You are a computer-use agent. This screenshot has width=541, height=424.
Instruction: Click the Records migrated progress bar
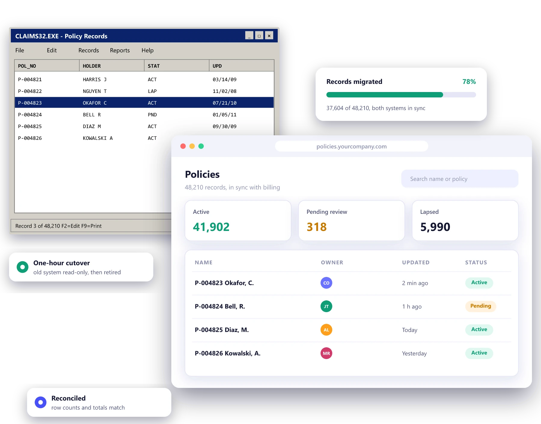(401, 95)
